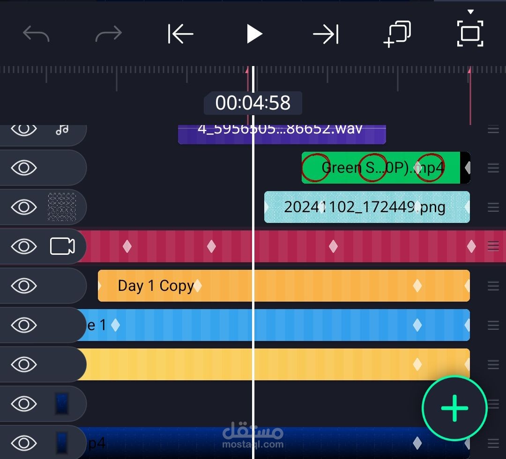506x459 pixels.
Task: Select the p4 layer's blue thumbnail
Action: (62, 443)
